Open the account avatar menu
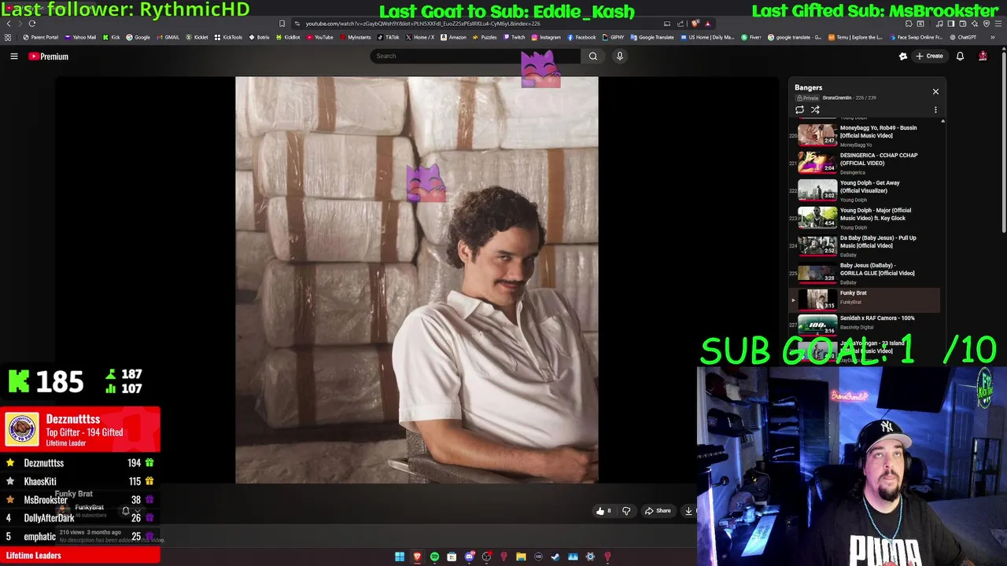 tap(983, 56)
